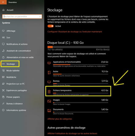
Task: Click Afficher plus de catégories link
Action: coord(60,119)
